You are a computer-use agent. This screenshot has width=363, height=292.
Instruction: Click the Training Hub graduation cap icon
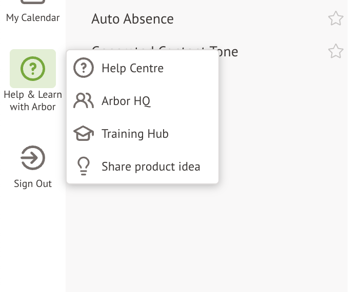(x=84, y=134)
